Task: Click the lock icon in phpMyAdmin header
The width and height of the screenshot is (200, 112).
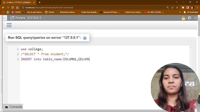Action: (183, 18)
